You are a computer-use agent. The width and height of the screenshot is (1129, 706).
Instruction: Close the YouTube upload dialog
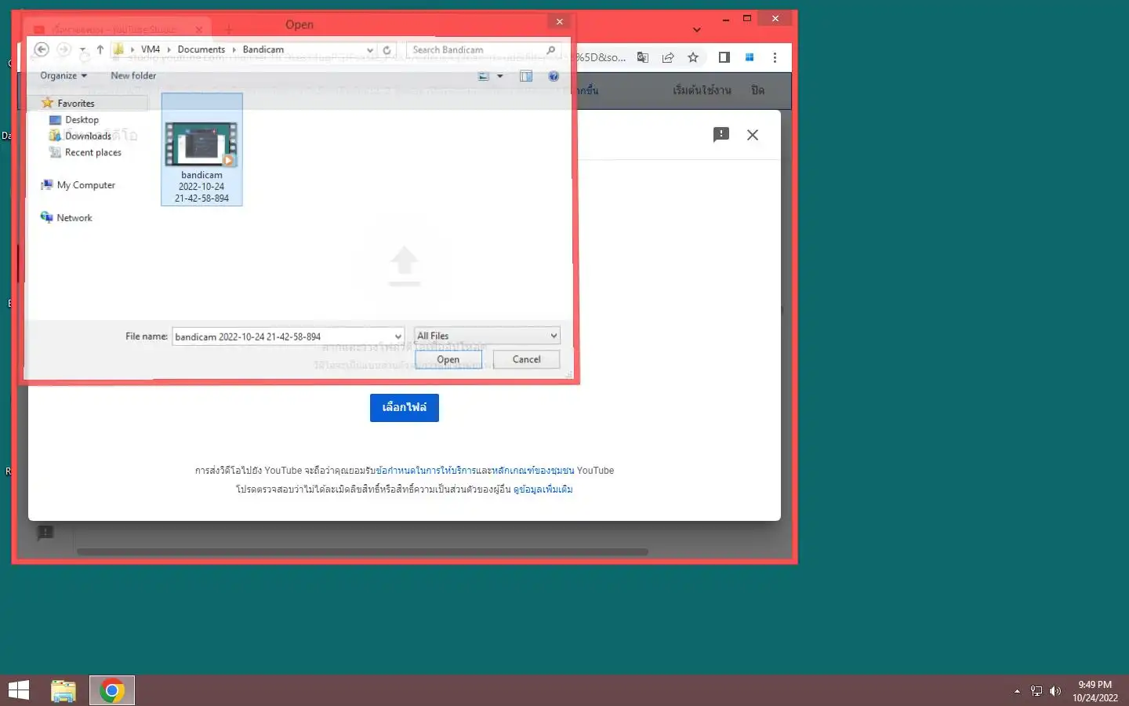pos(753,135)
